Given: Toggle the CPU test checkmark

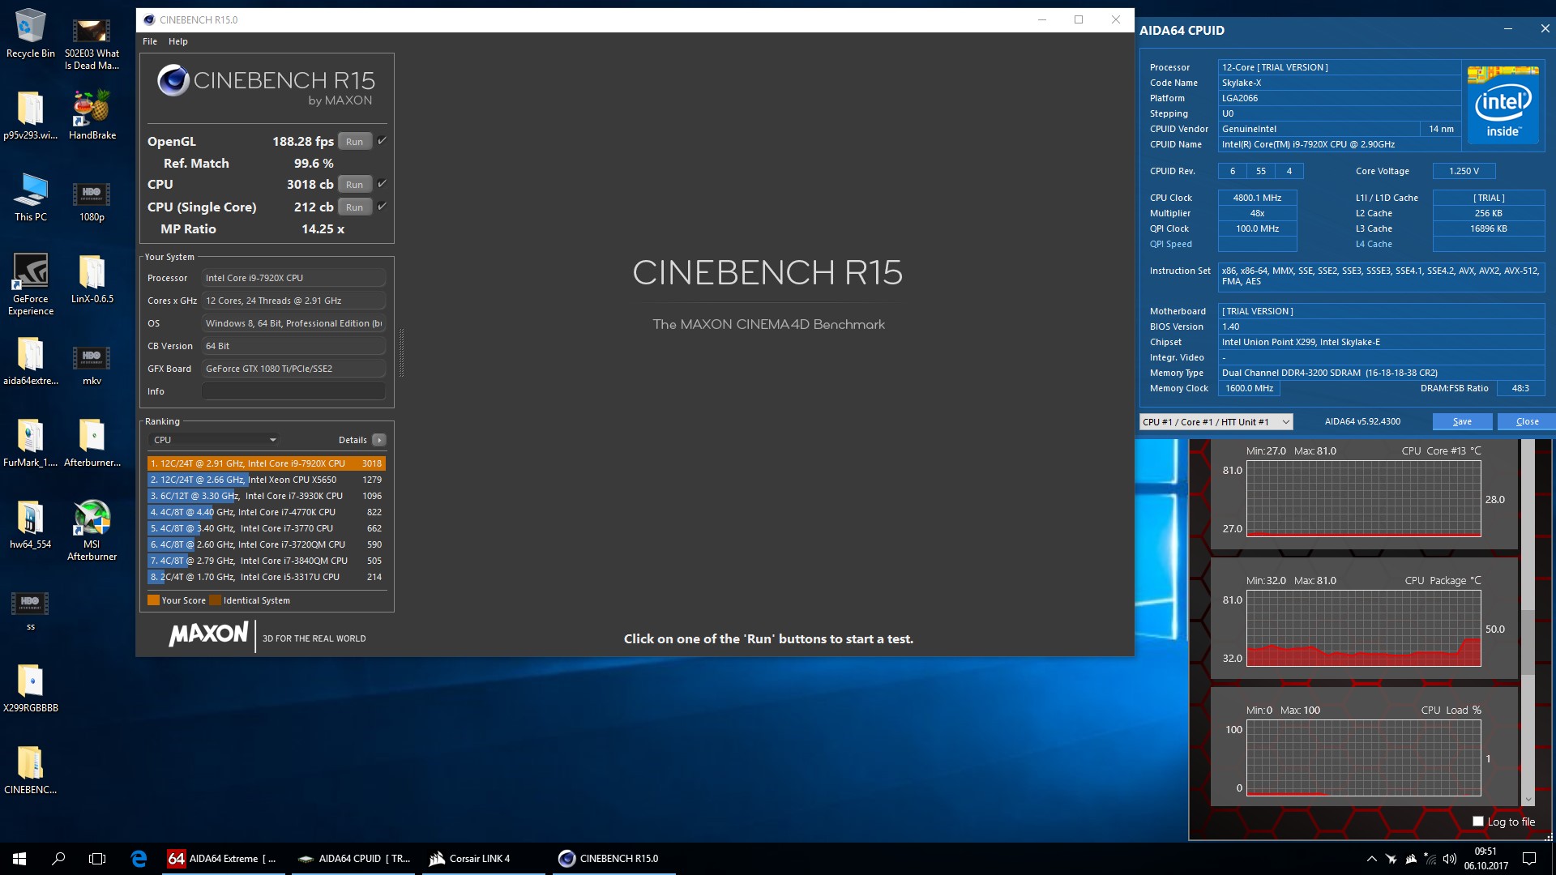Looking at the screenshot, I should point(383,183).
